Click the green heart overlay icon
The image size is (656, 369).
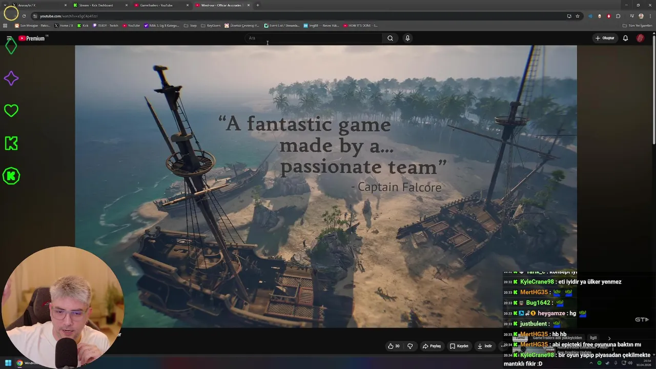click(x=11, y=111)
